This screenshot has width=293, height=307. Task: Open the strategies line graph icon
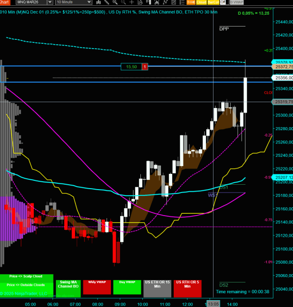point(165,2)
